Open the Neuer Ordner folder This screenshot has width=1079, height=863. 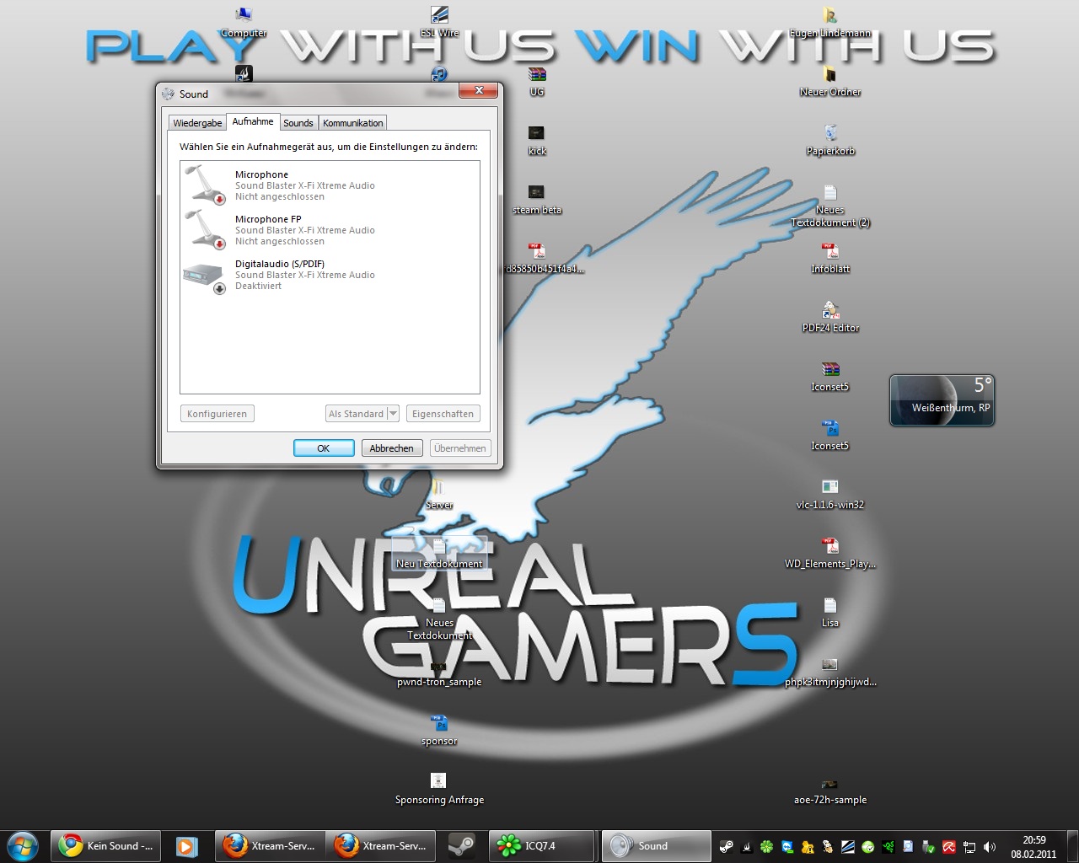coord(830,82)
